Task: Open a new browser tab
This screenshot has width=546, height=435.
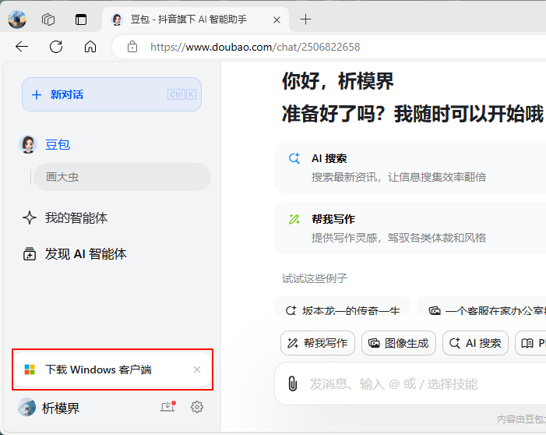Action: pyautogui.click(x=305, y=19)
